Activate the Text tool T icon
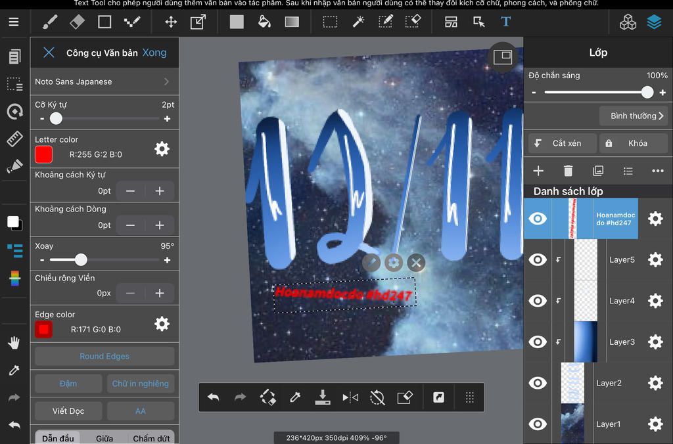This screenshot has height=444, width=673. pos(505,22)
